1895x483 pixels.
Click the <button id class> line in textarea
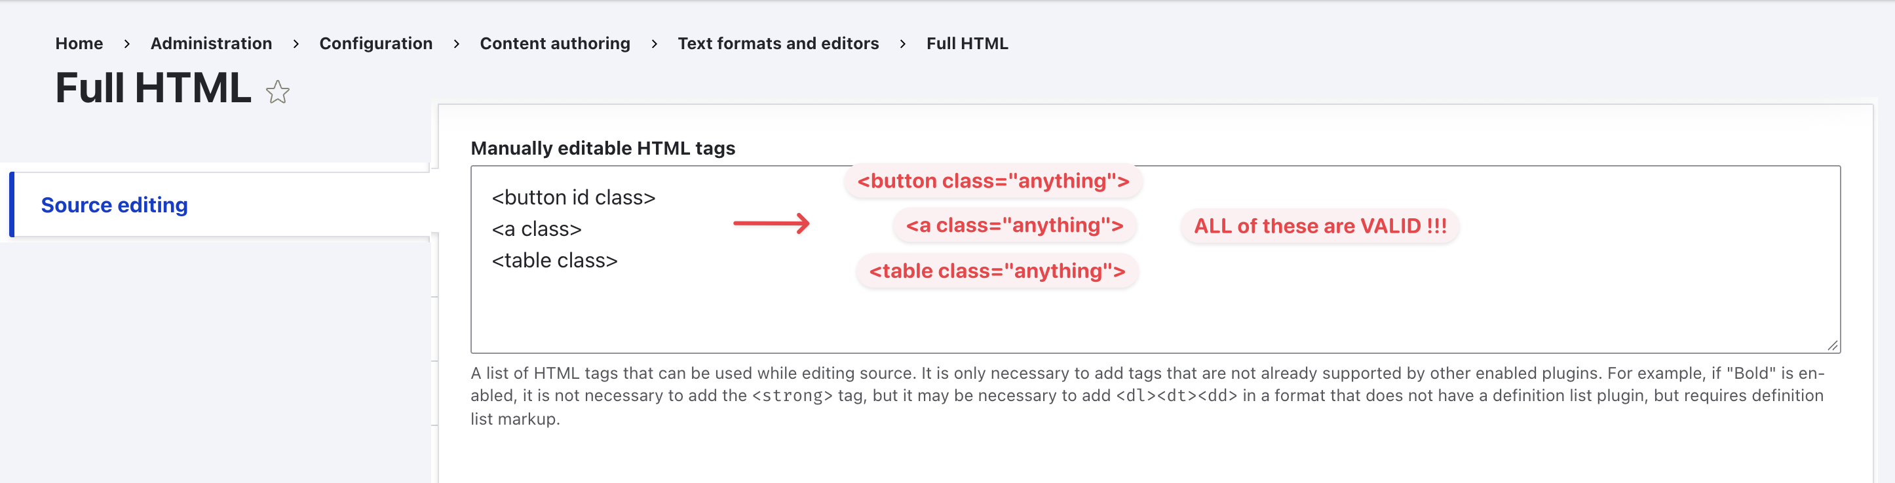pos(573,197)
